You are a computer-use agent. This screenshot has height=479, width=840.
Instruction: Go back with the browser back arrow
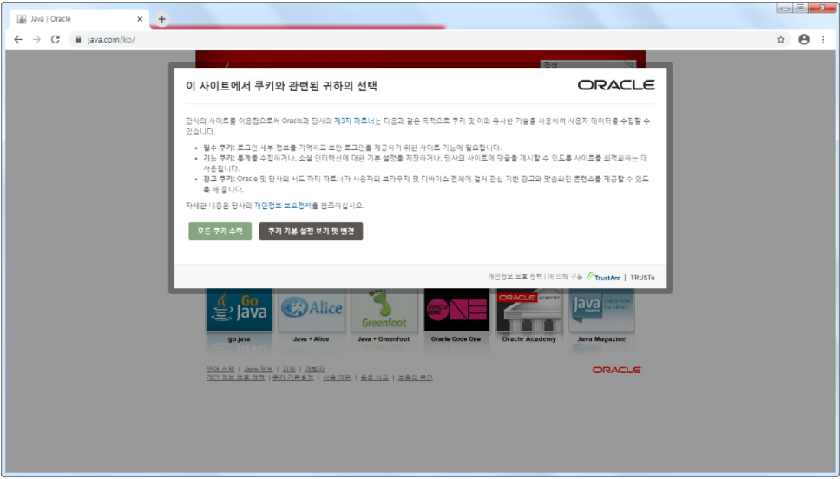click(18, 39)
